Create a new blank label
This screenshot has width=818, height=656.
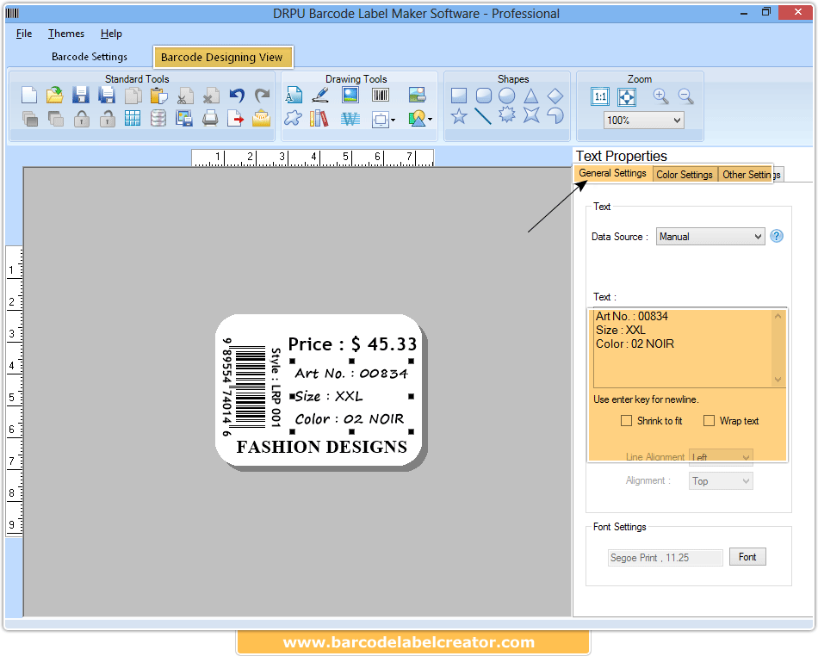(29, 96)
